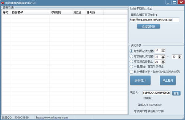Close the 新浪博客养等级助手 window
Viewport: 185px width, 120px height.
pyautogui.click(x=181, y=2)
